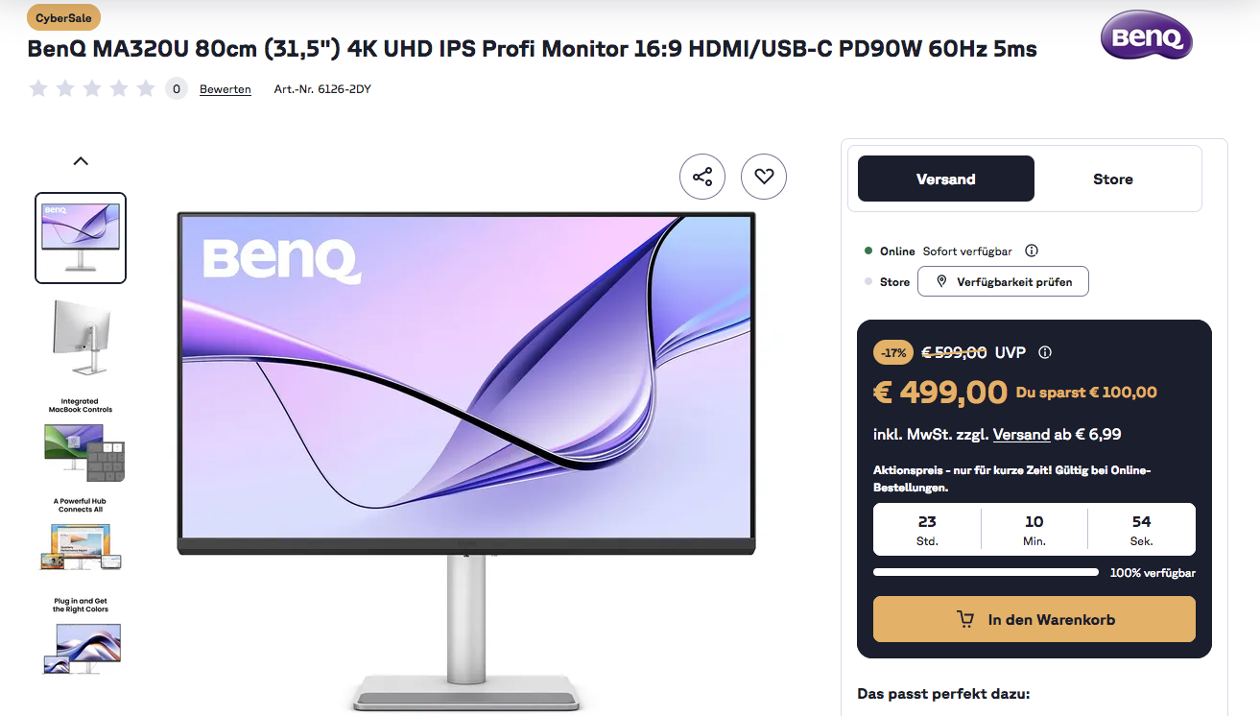Viewport: 1260px width, 716px height.
Task: Click the info icon beside UVP price
Action: [1045, 352]
